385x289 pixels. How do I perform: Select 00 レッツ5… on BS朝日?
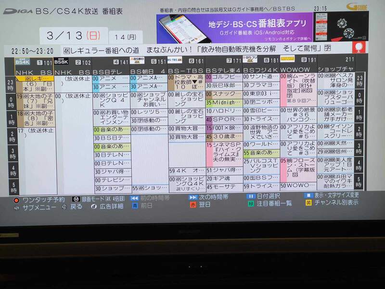[149, 112]
